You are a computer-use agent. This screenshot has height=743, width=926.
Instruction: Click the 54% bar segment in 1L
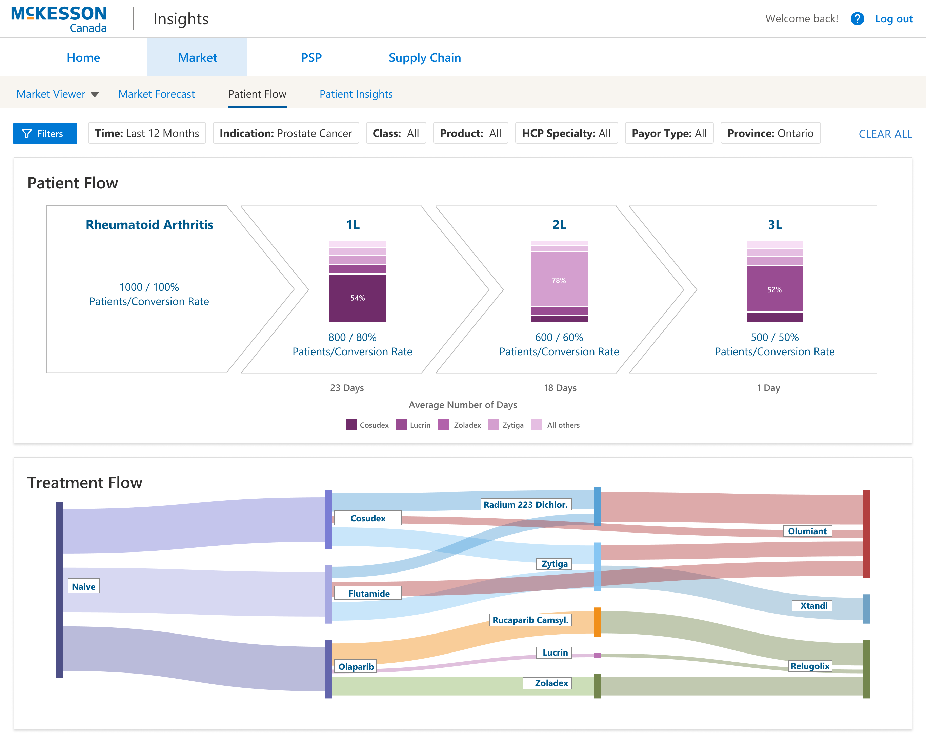click(x=357, y=298)
